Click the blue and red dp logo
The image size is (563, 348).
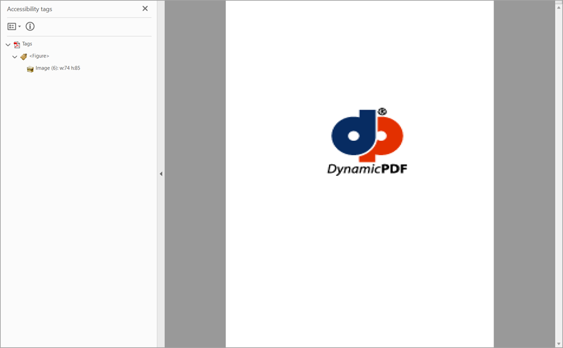click(367, 135)
